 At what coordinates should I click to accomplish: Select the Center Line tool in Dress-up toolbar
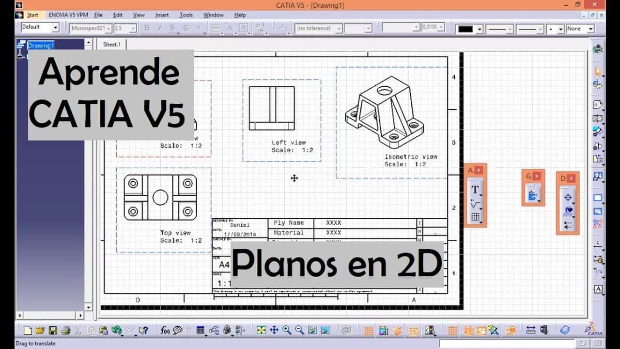(568, 198)
